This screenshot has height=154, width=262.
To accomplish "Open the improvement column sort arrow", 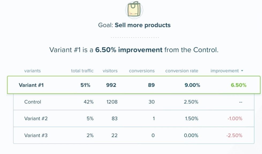I will (x=242, y=71).
